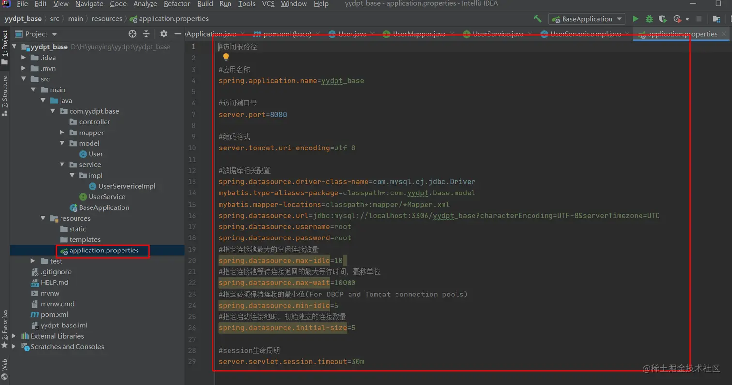Expand the mapper package arrow

pos(62,133)
